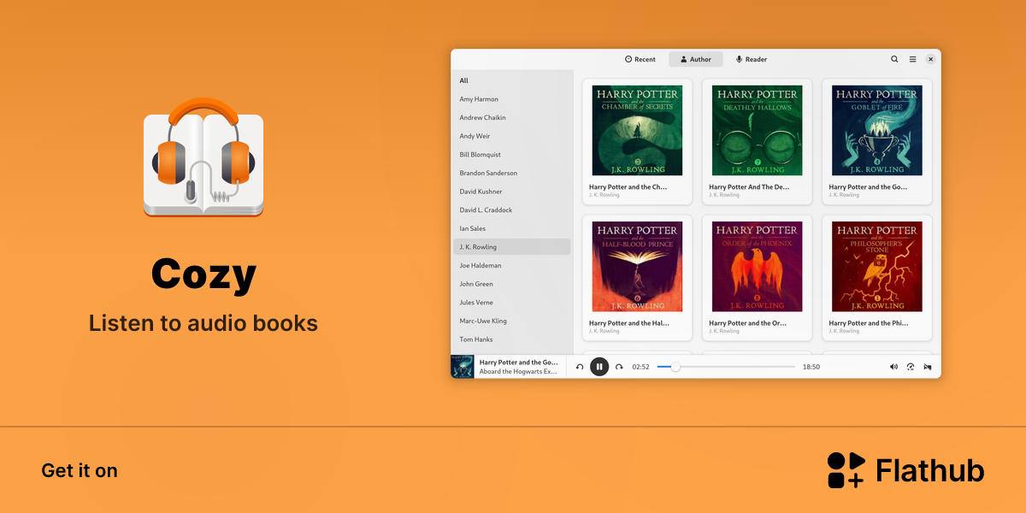
Task: Rewind playback with the back arrow
Action: point(580,367)
